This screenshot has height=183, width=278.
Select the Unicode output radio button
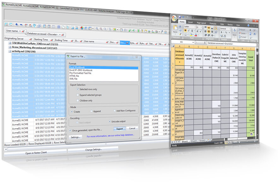click(109, 121)
